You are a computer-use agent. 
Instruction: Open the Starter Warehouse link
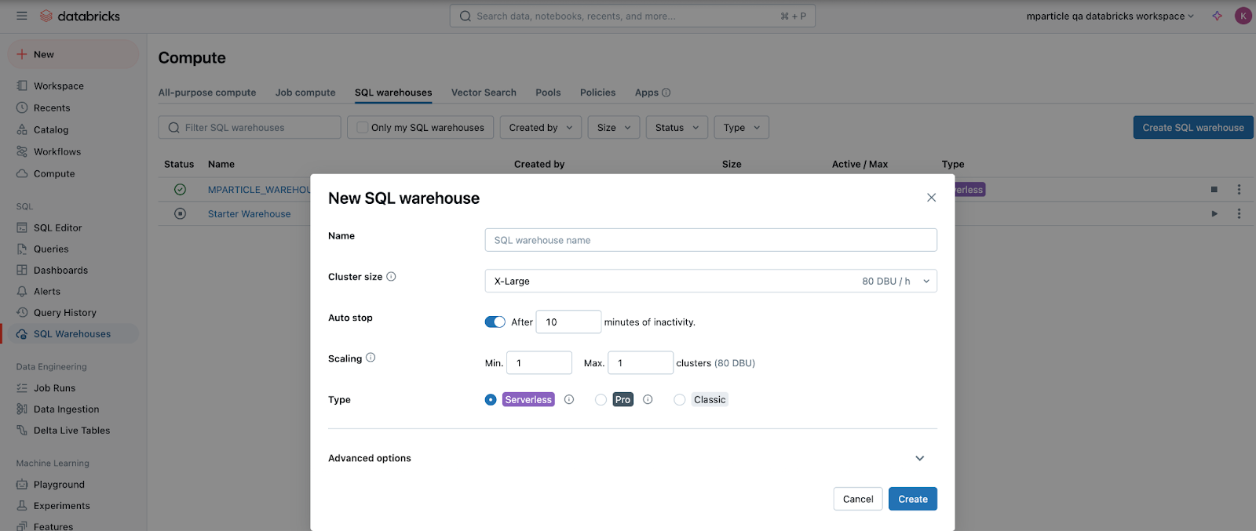249,213
